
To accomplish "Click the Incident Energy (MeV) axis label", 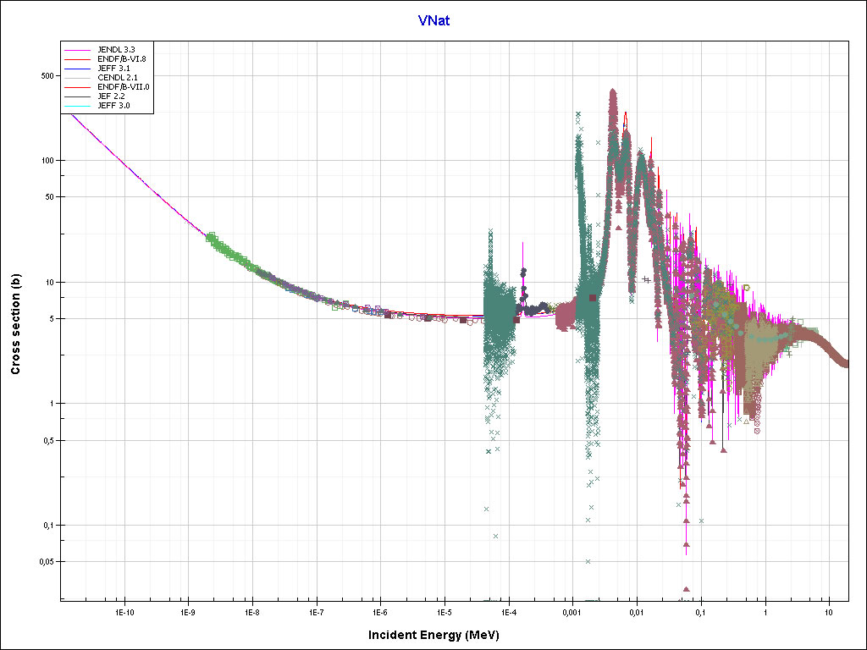I will tap(439, 635).
